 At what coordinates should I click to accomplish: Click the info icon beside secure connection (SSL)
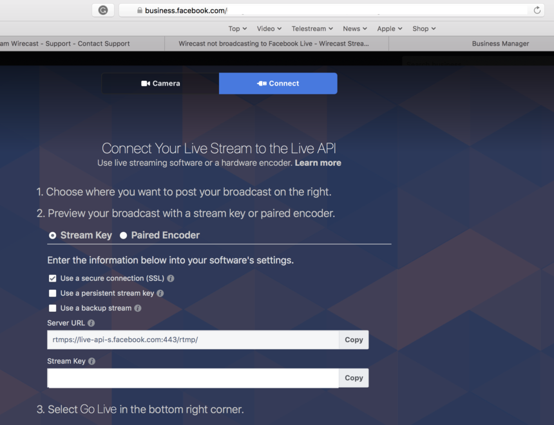click(171, 278)
